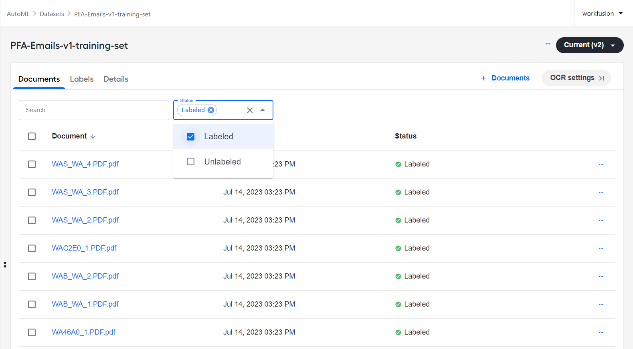633x349 pixels.
Task: Check the Unlabeled option in Status list
Action: point(191,162)
